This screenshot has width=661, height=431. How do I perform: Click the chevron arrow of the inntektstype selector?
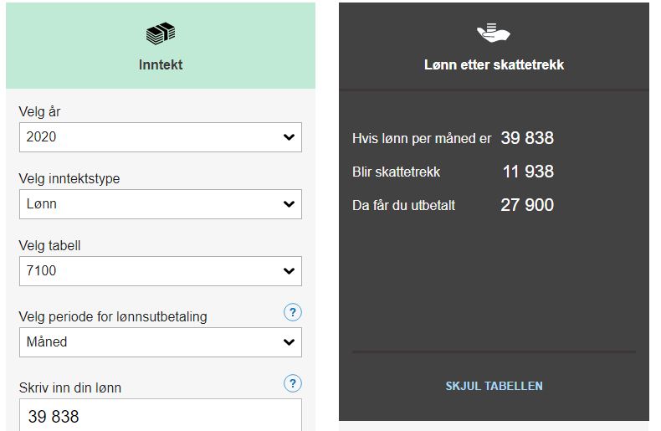(x=289, y=204)
